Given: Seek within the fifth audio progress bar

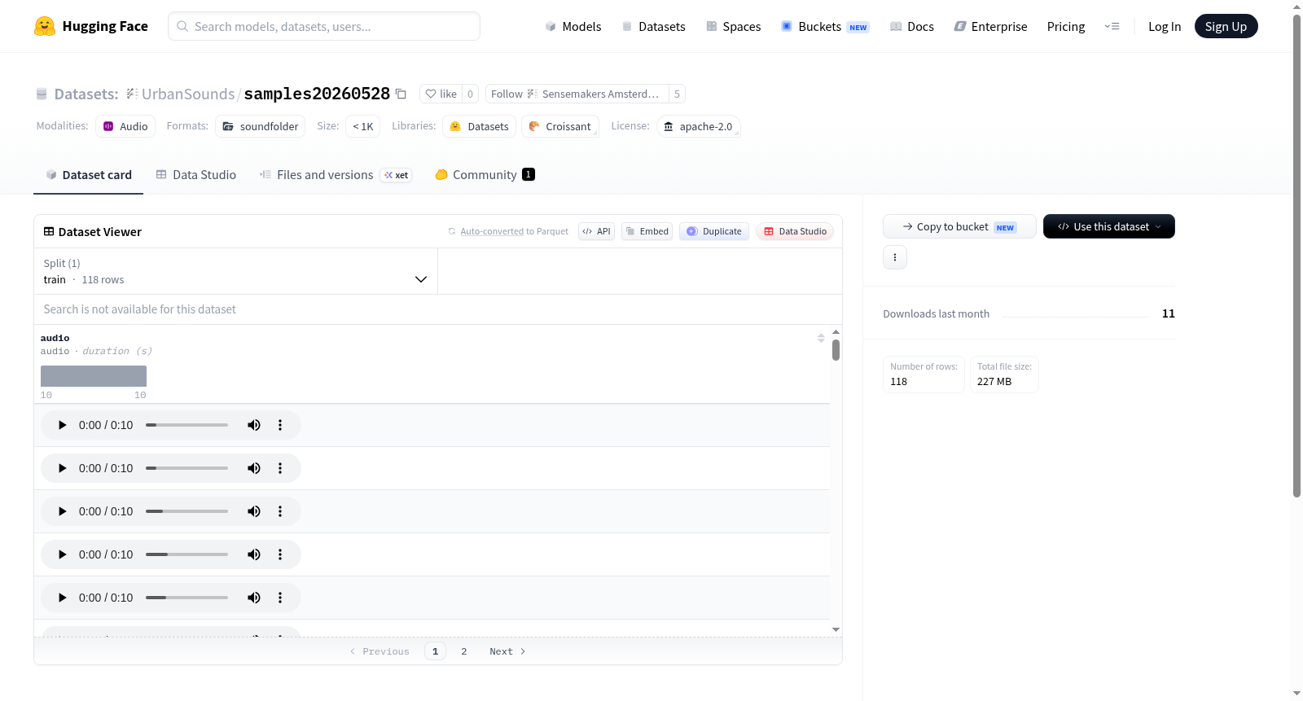Looking at the screenshot, I should [x=186, y=598].
